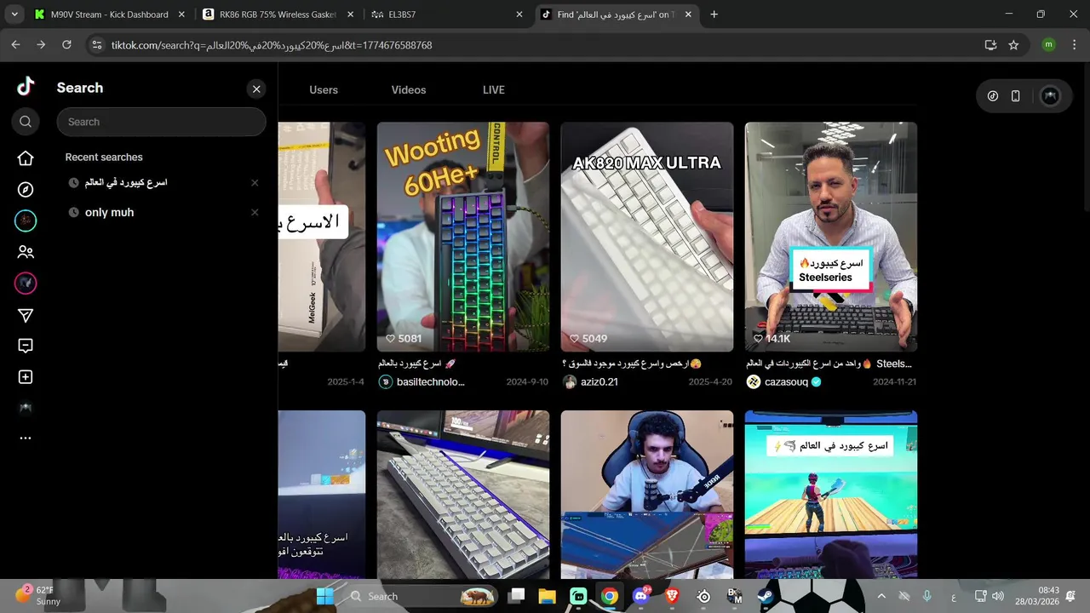
Task: Remove the Arabic recent search entry
Action: pos(255,182)
